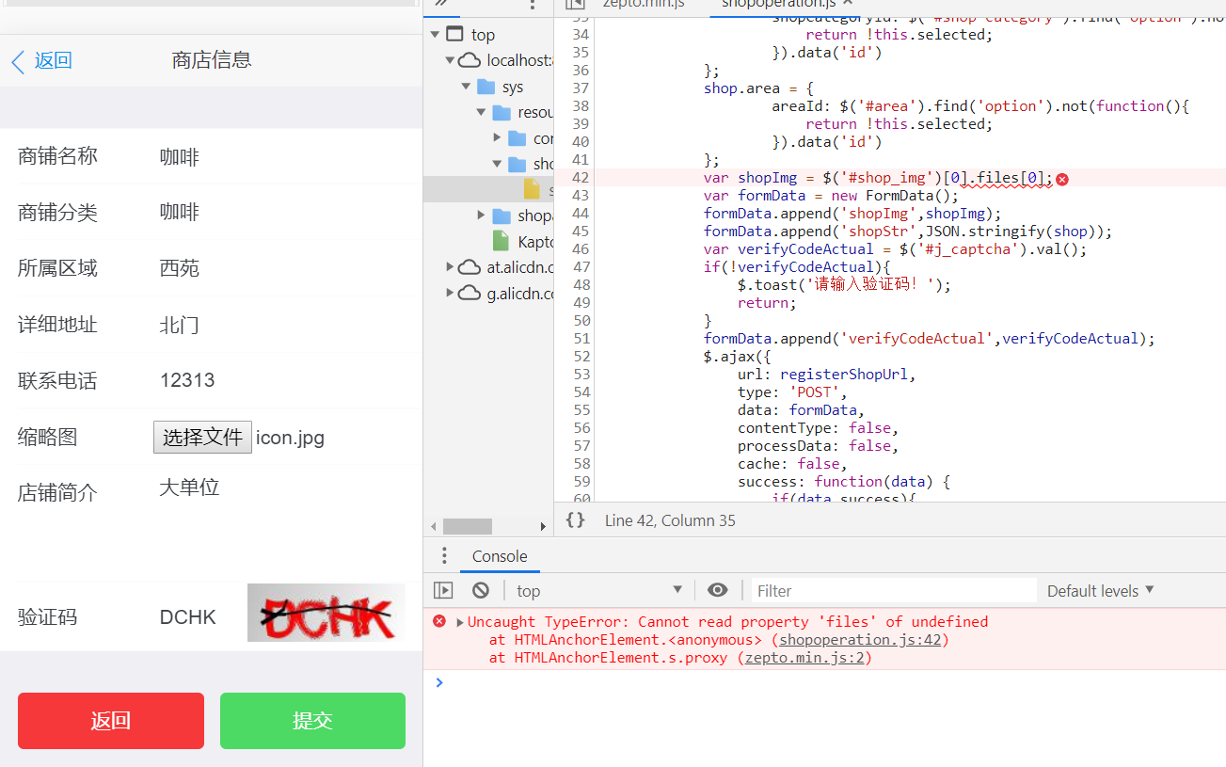This screenshot has height=767, width=1226.
Task: Collapse the resou folder arrow
Action: tap(481, 113)
